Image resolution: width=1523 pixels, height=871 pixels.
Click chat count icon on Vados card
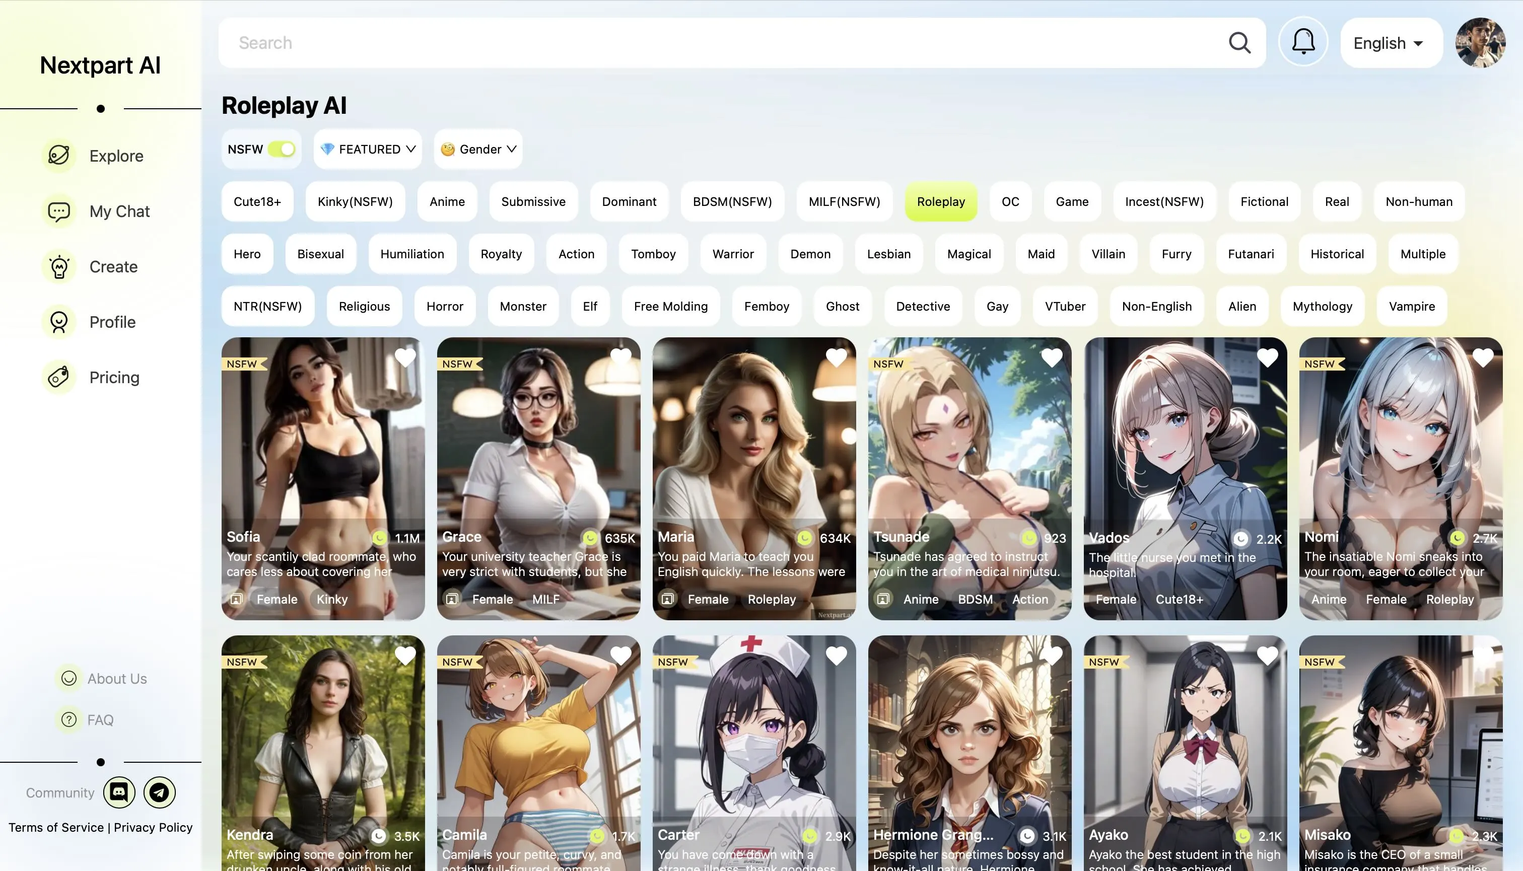tap(1241, 539)
